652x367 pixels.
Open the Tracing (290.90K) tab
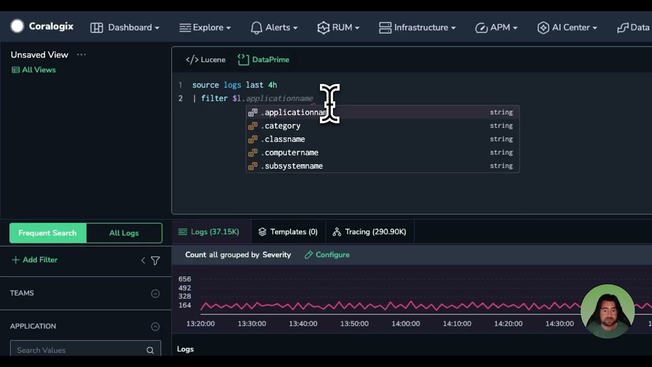click(x=369, y=232)
